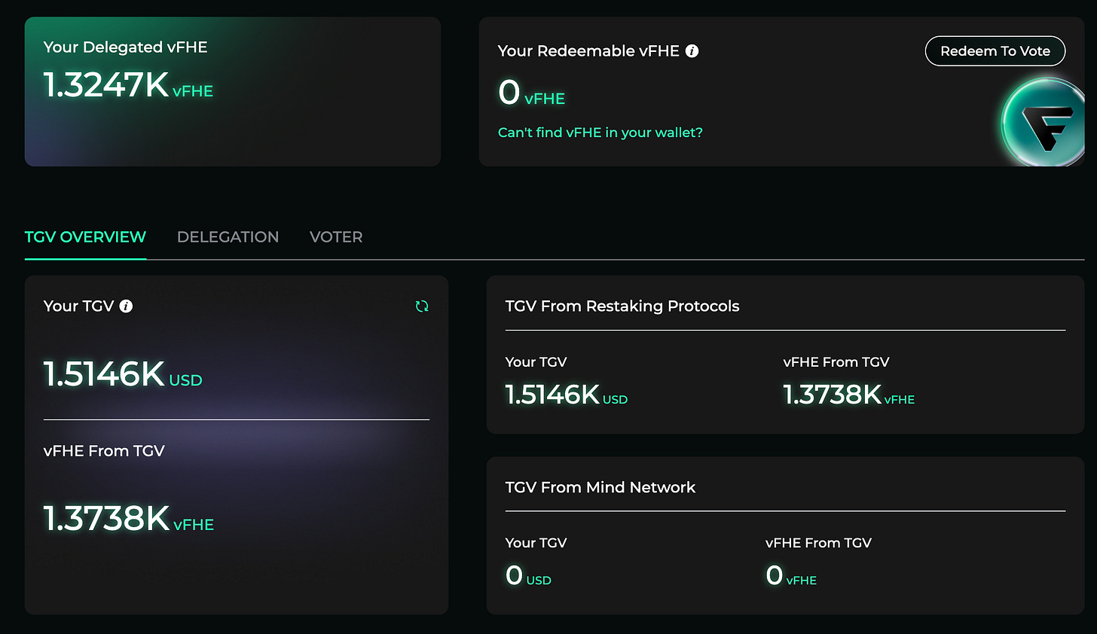Click the info icon next to Your TGV
Image resolution: width=1097 pixels, height=634 pixels.
pos(126,306)
